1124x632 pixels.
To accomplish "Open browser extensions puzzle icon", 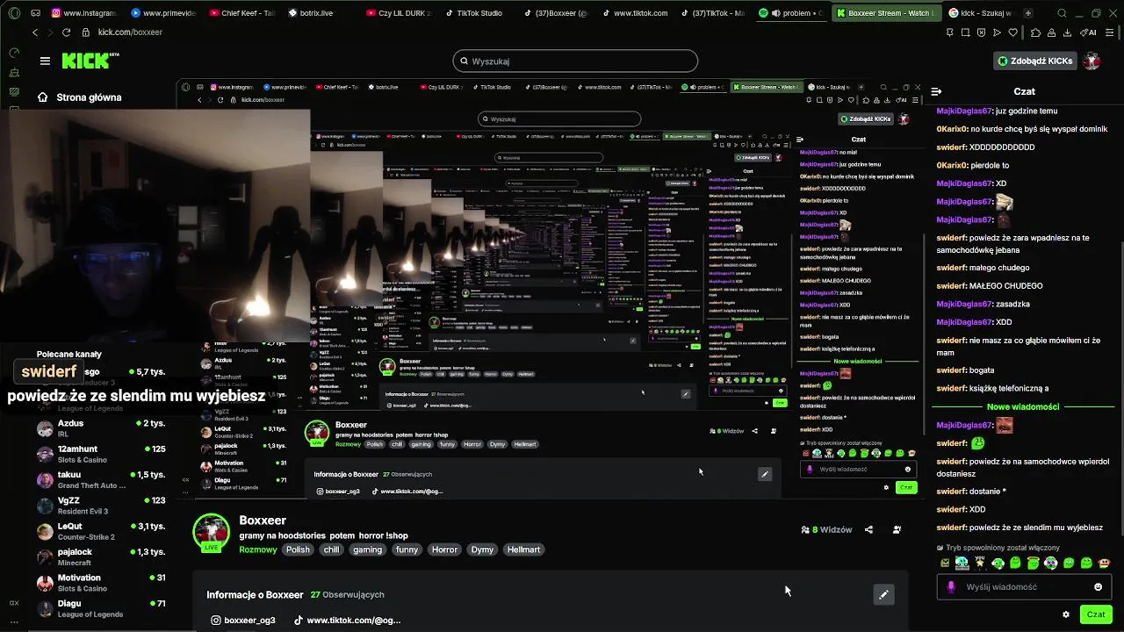I will point(1035,32).
